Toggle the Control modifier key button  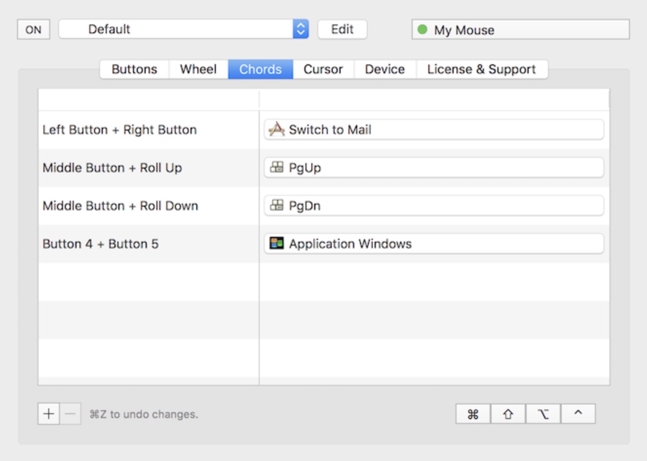pos(578,414)
